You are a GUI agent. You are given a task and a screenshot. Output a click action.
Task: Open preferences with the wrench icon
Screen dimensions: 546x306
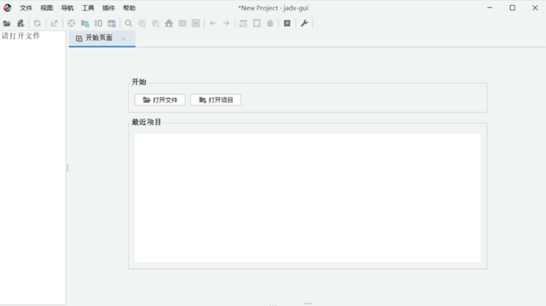click(x=304, y=23)
